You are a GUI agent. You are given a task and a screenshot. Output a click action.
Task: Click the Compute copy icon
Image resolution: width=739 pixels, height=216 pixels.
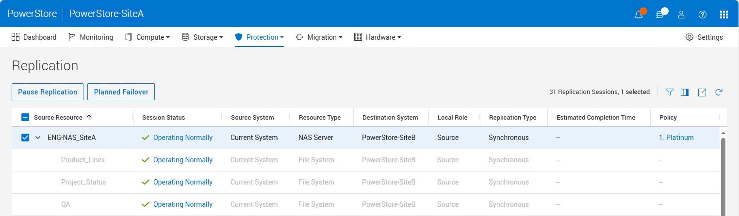point(129,37)
